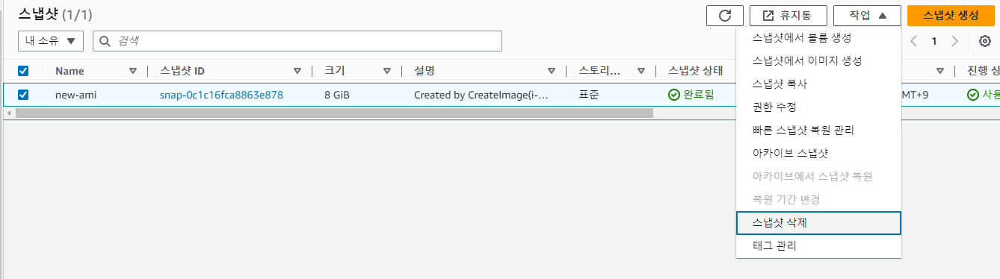Click the 검색 search input field
The width and height of the screenshot is (1000, 279).
click(297, 41)
